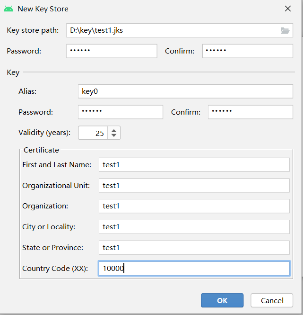Open folder browser for key store path
This screenshot has width=303, height=315.
[285, 30]
